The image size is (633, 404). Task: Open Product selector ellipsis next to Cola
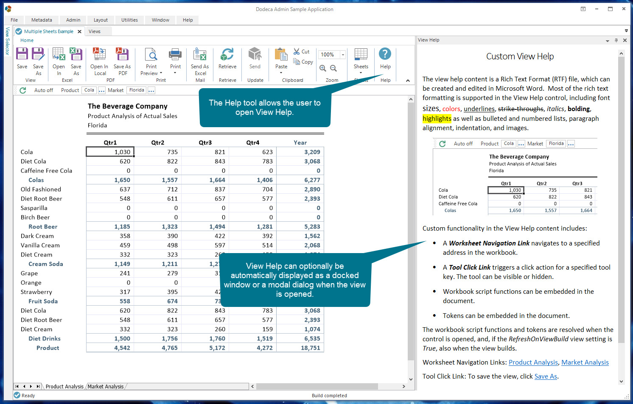pos(102,90)
